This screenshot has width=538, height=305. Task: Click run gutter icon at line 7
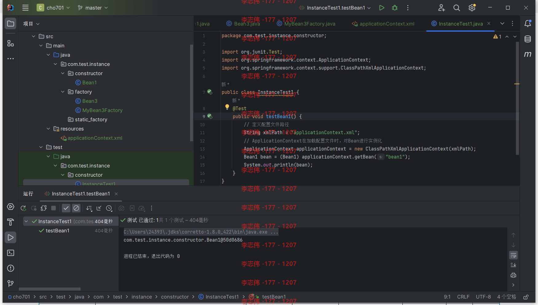210,92
